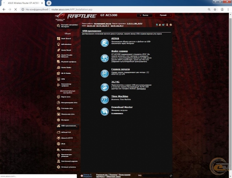Open Помощь & Поддержка footer link

(x=87, y=175)
